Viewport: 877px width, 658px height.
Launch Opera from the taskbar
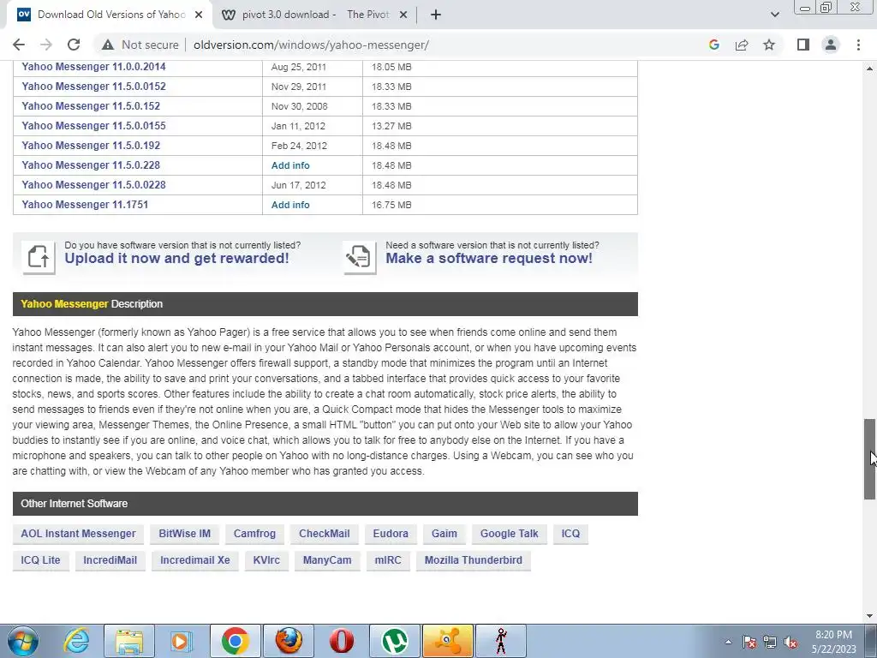342,641
